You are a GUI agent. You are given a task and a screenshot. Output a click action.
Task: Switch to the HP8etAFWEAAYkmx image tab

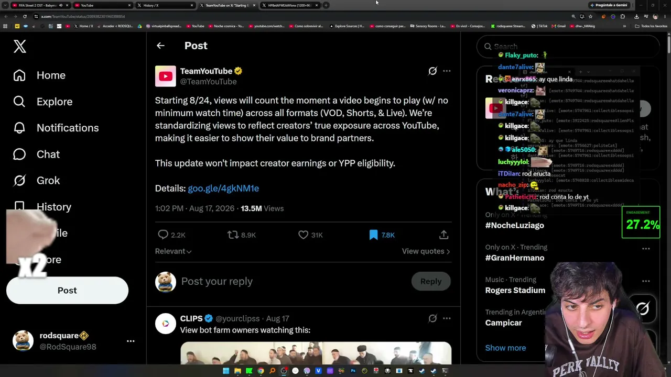(x=290, y=5)
